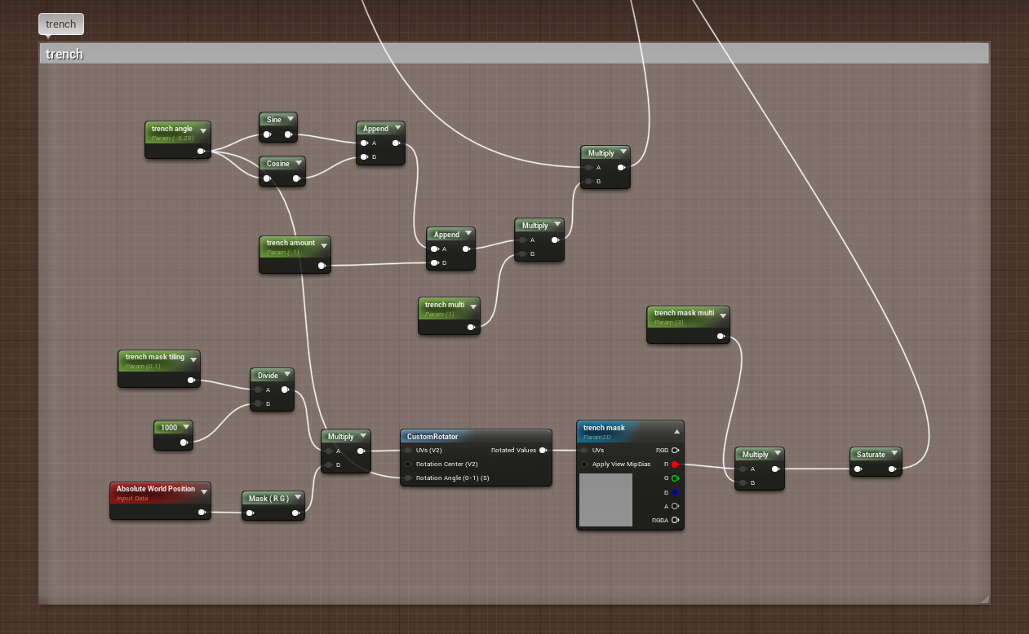Select the trench angle node title
The width and height of the screenshot is (1029, 634).
[172, 129]
